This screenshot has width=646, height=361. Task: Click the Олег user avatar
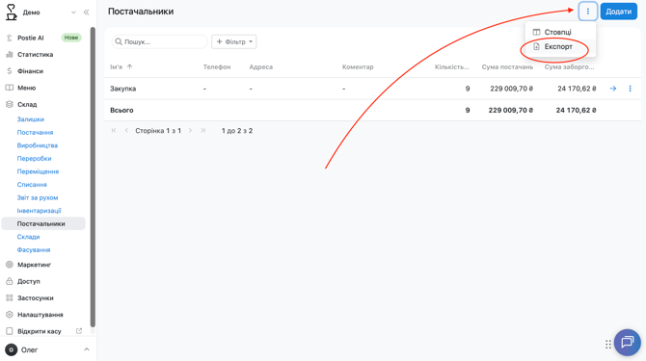pyautogui.click(x=12, y=349)
